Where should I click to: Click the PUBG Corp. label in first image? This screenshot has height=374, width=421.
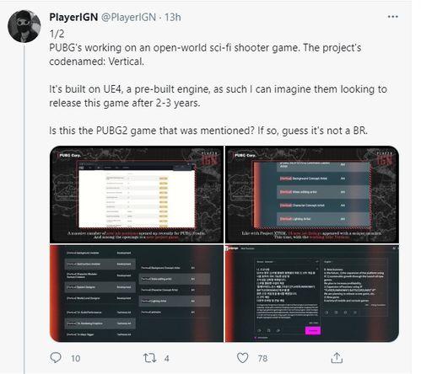(70, 155)
